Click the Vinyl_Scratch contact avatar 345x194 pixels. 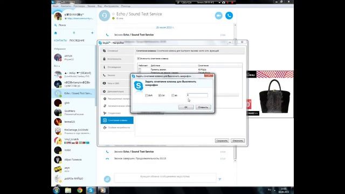point(58,141)
